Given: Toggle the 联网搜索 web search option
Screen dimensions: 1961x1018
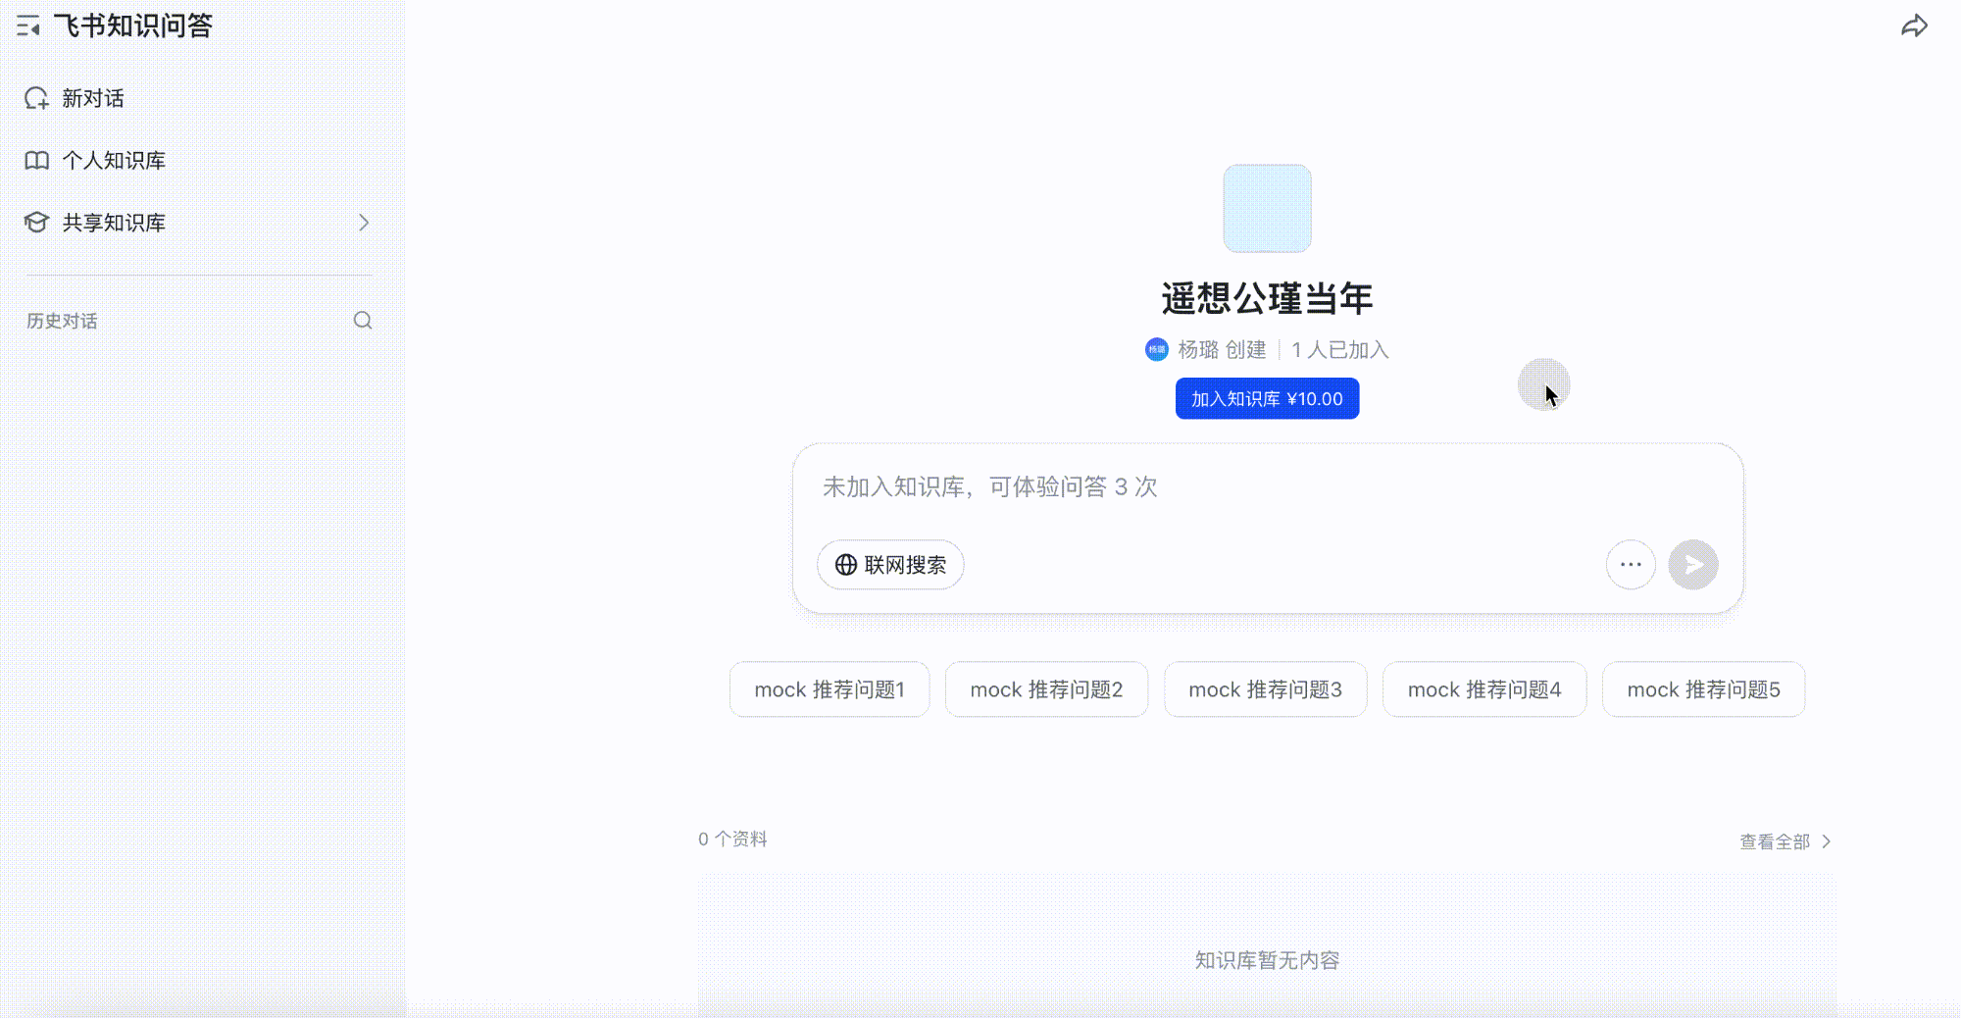Looking at the screenshot, I should 890,565.
